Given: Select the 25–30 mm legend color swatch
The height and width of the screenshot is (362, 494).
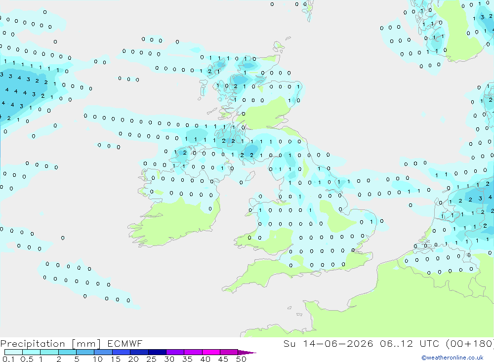Looking at the screenshot, I should pos(157,352).
